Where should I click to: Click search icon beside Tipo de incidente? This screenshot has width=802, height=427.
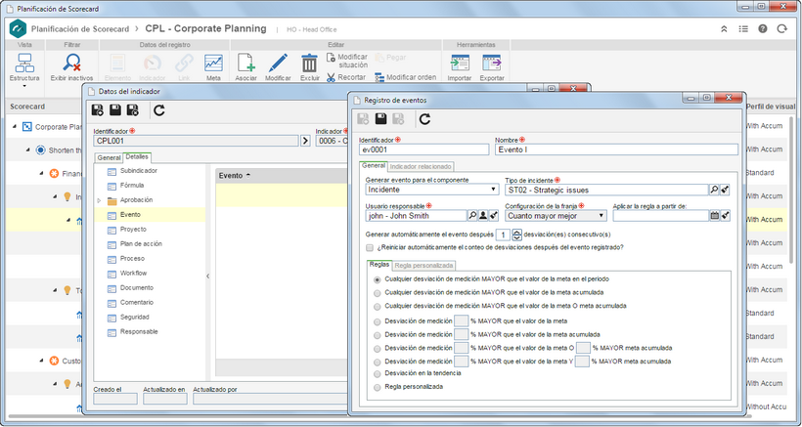point(714,190)
